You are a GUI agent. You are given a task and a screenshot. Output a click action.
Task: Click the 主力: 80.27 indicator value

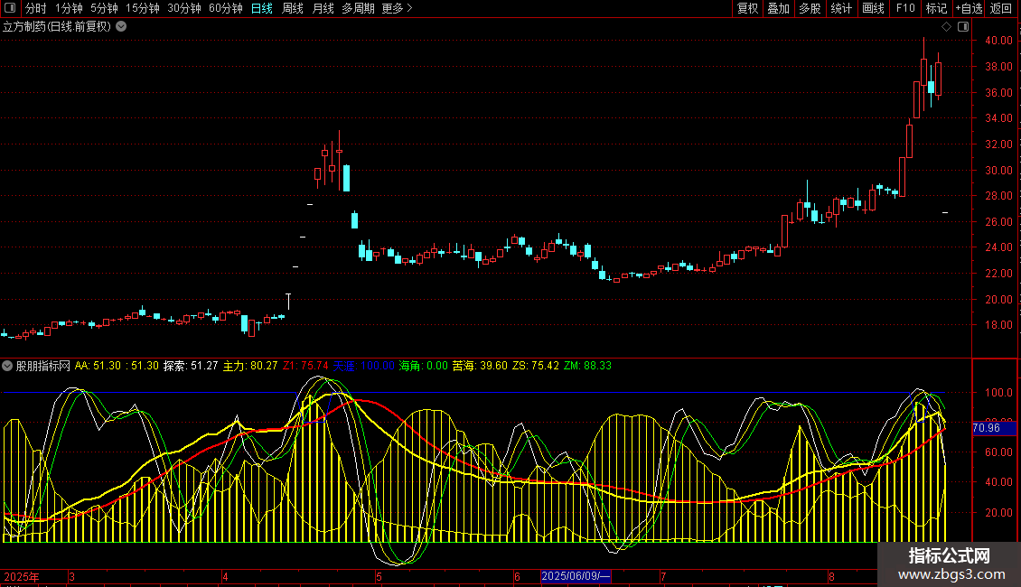[x=250, y=366]
